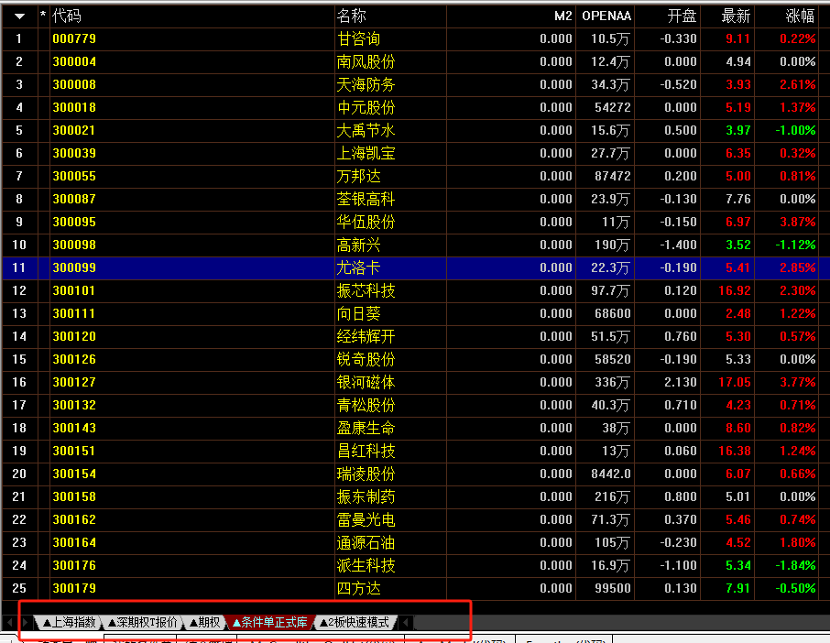This screenshot has width=830, height=643.
Task: Click the asterisk column header
Action: (x=43, y=16)
